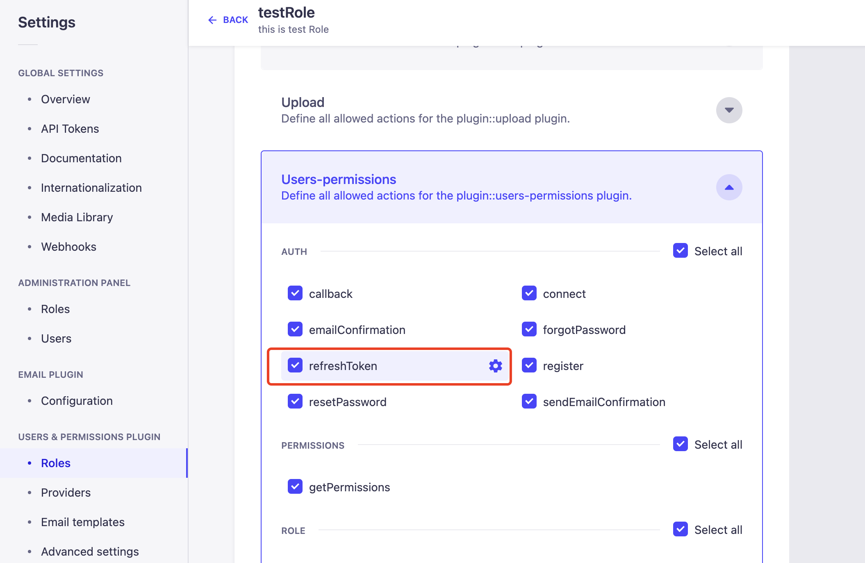Toggle Select all for the AUTH group
The height and width of the screenshot is (563, 865).
pyautogui.click(x=681, y=251)
